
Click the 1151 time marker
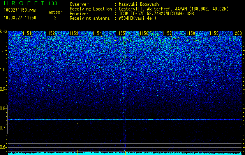(x=27, y=33)
